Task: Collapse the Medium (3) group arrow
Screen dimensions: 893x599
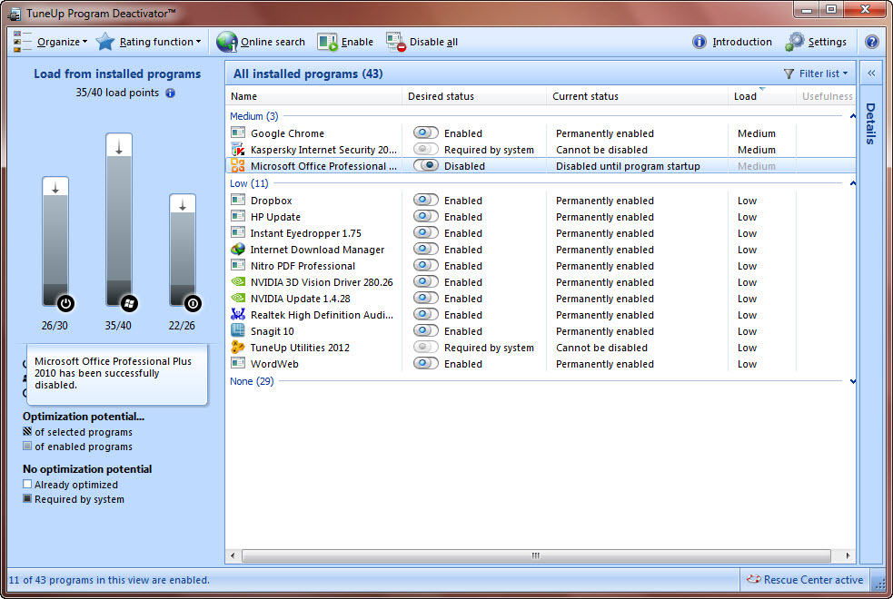Action: pos(852,116)
